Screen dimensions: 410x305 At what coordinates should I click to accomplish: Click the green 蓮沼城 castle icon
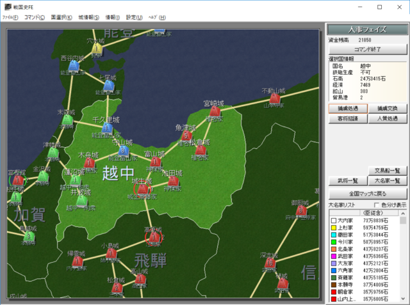click(76, 180)
